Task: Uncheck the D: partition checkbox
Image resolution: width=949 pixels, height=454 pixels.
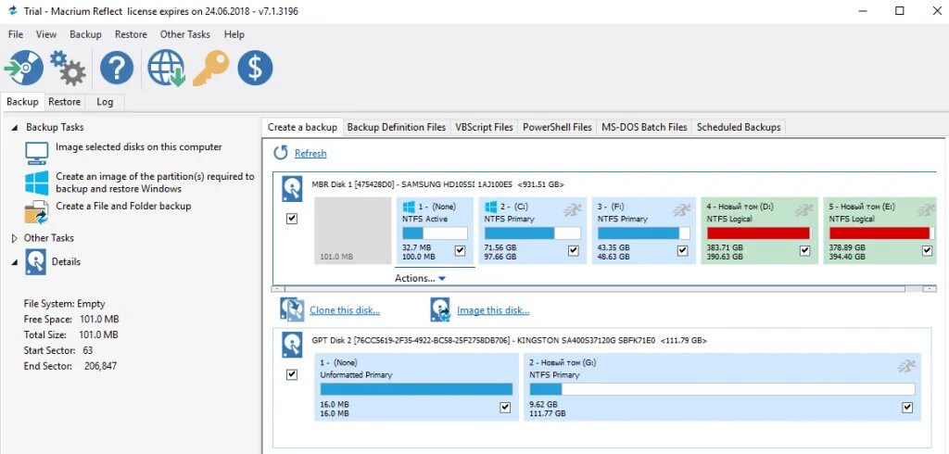Action: click(805, 250)
